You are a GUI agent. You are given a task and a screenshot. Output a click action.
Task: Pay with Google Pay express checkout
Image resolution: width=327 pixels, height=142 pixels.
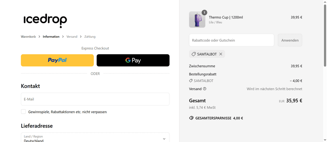[x=133, y=60]
